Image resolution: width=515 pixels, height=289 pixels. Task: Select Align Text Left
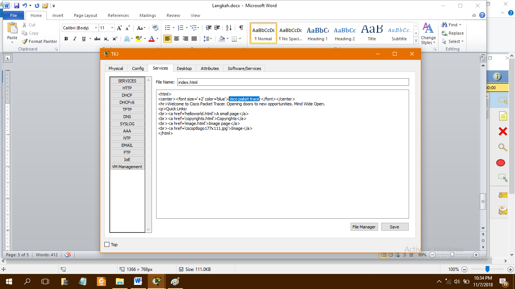pyautogui.click(x=168, y=39)
